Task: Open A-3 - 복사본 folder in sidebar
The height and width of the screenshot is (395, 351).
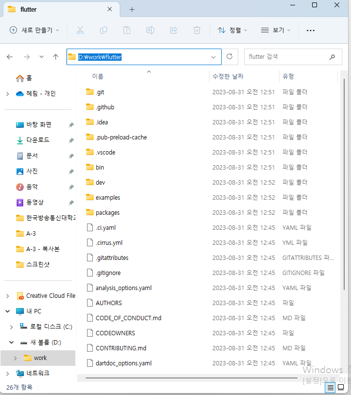Action: pos(38,249)
